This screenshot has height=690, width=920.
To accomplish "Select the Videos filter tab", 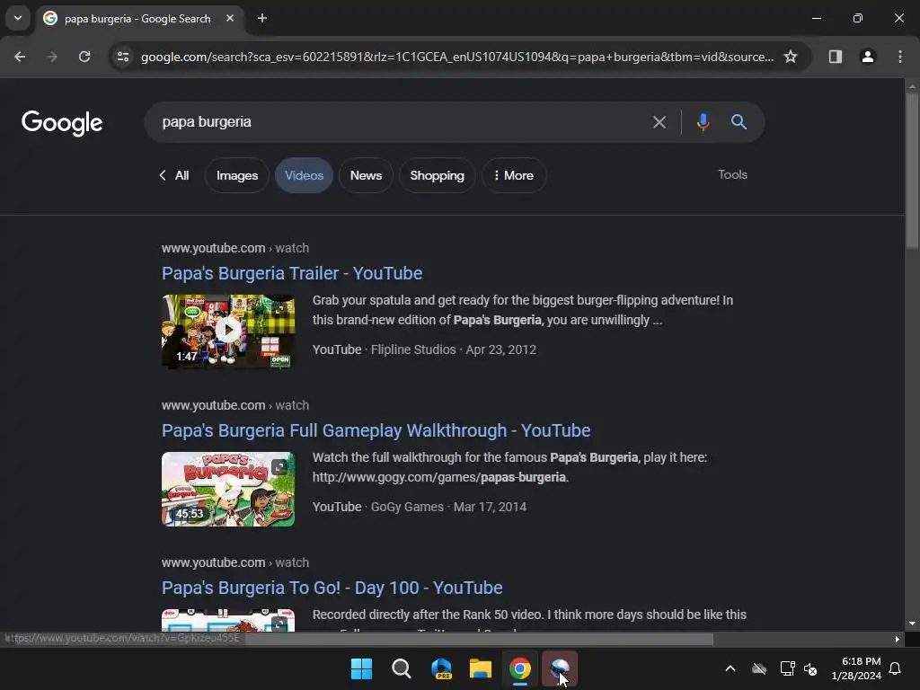I will pos(304,175).
